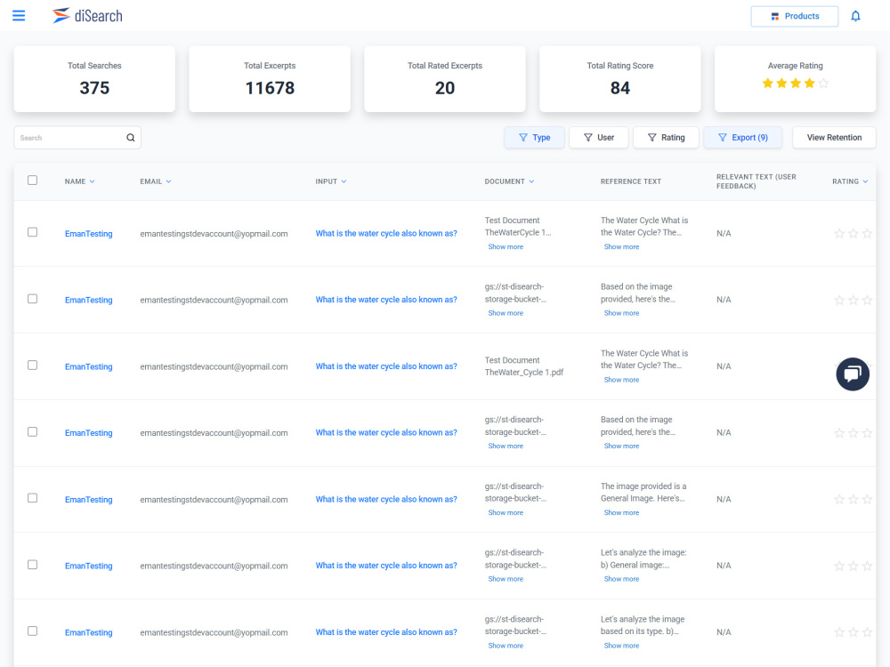Viewport: 890px width, 667px height.
Task: Show more of third row's reference text
Action: pos(621,380)
